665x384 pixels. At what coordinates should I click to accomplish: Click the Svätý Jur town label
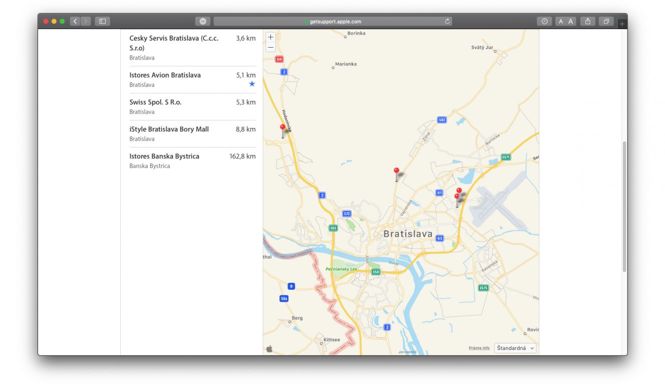click(x=482, y=48)
